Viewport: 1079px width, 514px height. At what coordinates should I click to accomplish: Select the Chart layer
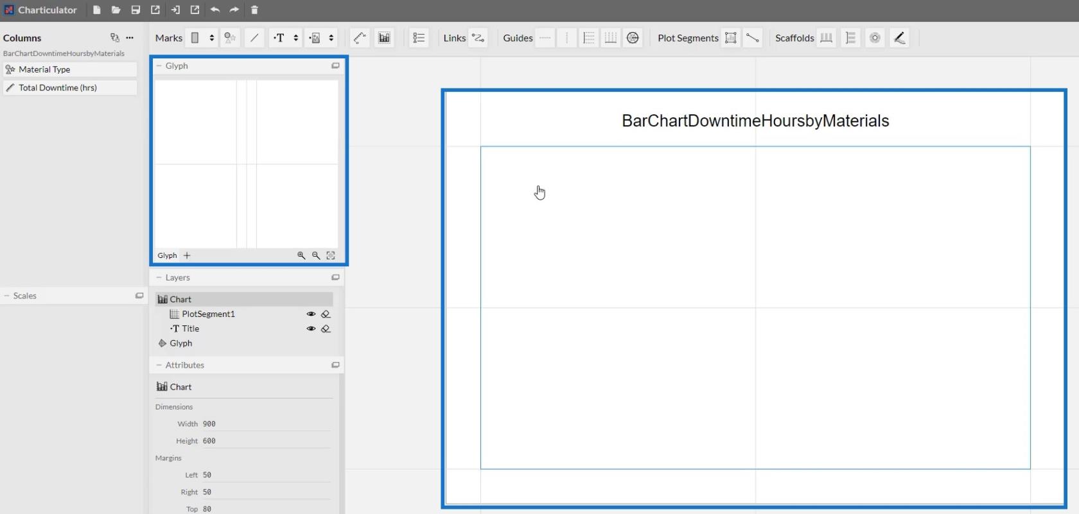[x=244, y=299]
